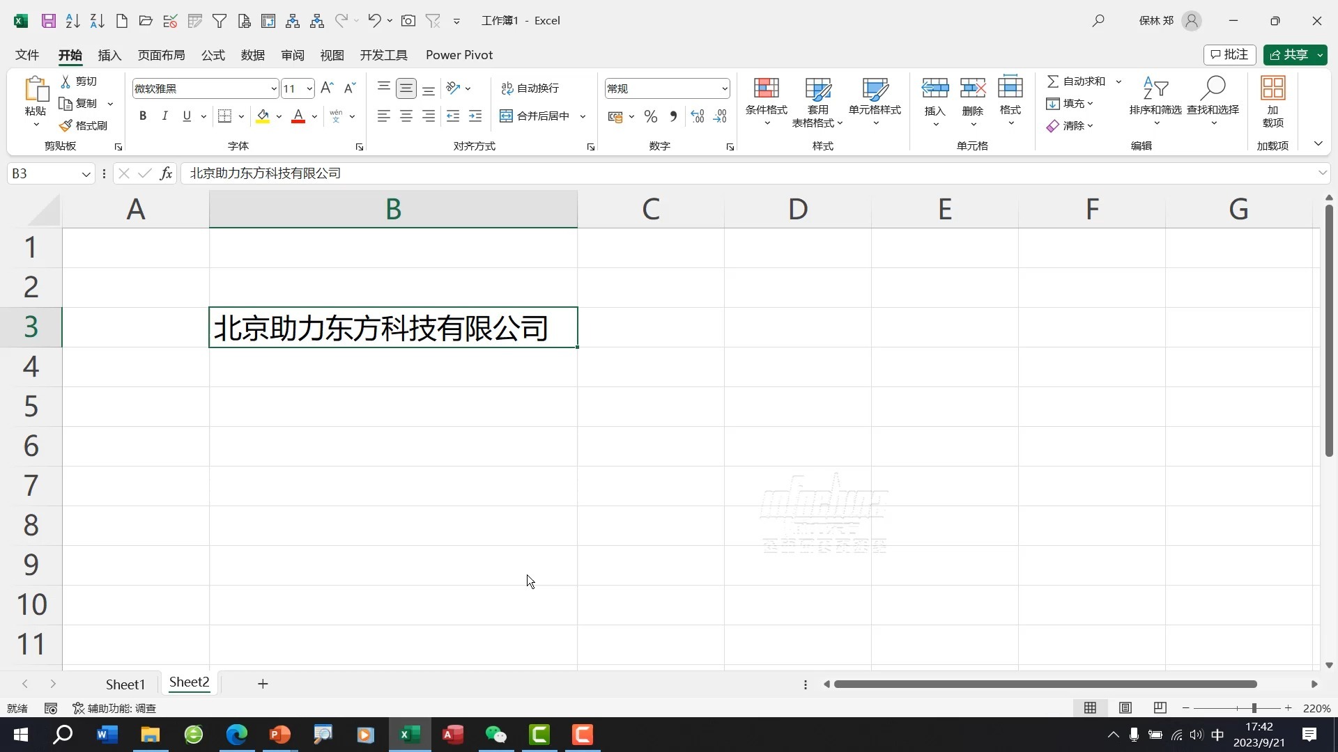Switch to the 页面布局 tab
Image resolution: width=1338 pixels, height=752 pixels.
coord(161,55)
